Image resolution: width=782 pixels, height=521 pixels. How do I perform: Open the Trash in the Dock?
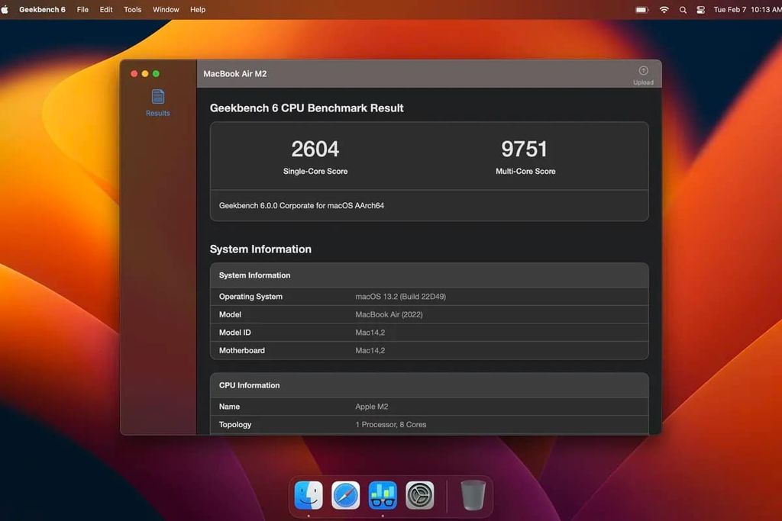coord(472,495)
